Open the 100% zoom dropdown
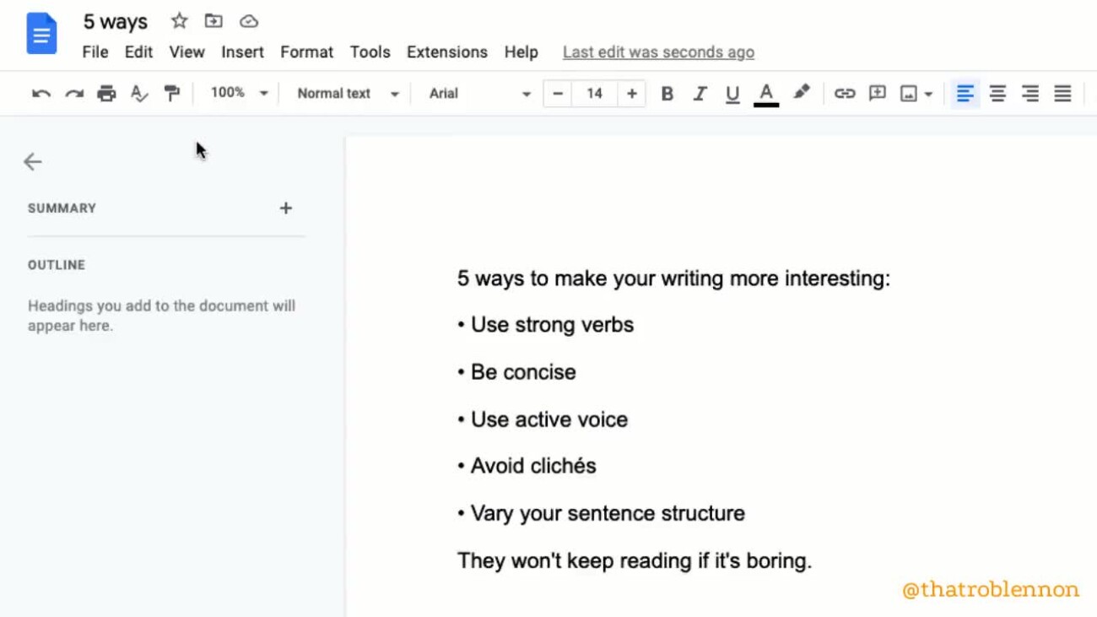 point(239,93)
